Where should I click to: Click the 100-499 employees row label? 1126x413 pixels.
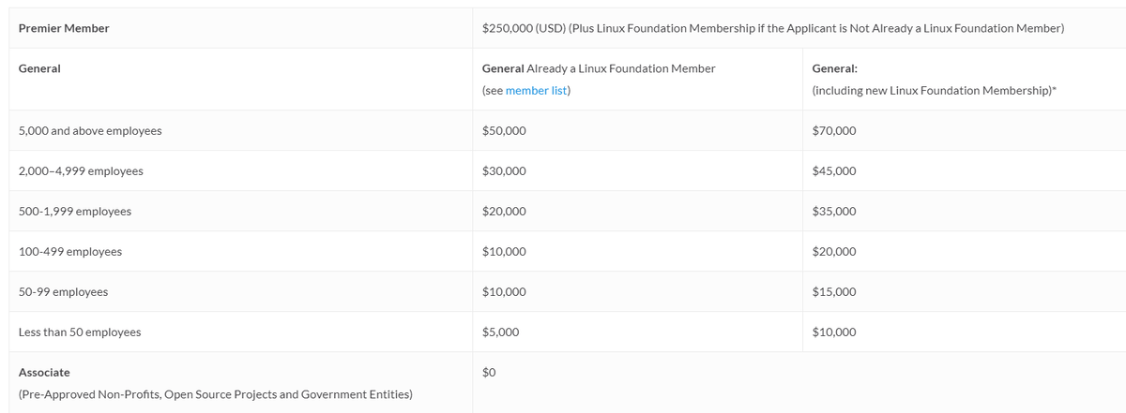[x=70, y=252]
